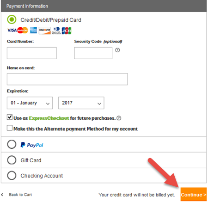
Task: Click the Diners Club logo
Action: click(x=56, y=31)
